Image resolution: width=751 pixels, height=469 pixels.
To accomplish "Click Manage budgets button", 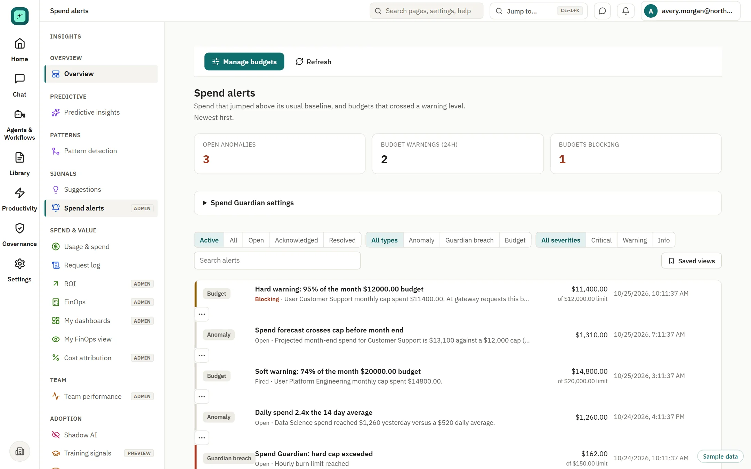I will pyautogui.click(x=244, y=61).
